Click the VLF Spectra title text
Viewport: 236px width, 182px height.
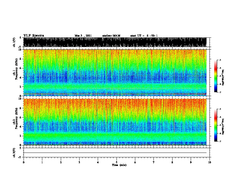click(34, 36)
